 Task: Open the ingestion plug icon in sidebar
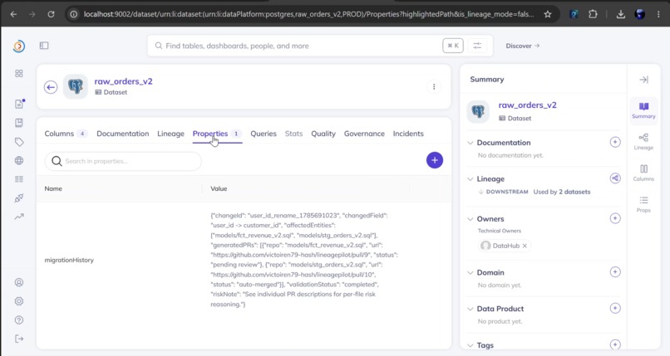(19, 198)
